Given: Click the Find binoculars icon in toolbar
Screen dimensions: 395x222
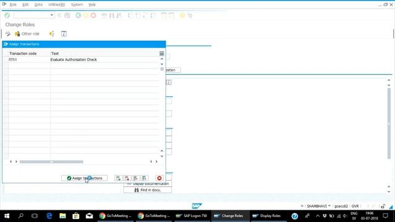Looking at the screenshot, I should pos(112,15).
